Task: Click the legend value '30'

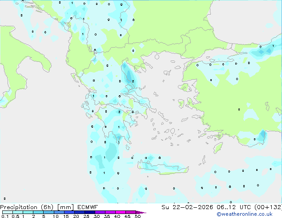Action: coord(97,216)
